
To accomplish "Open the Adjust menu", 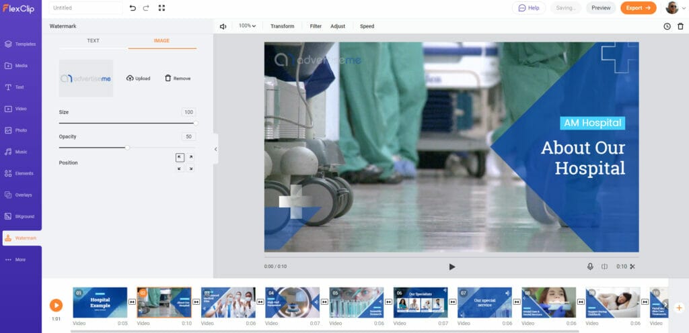I will pyautogui.click(x=338, y=26).
